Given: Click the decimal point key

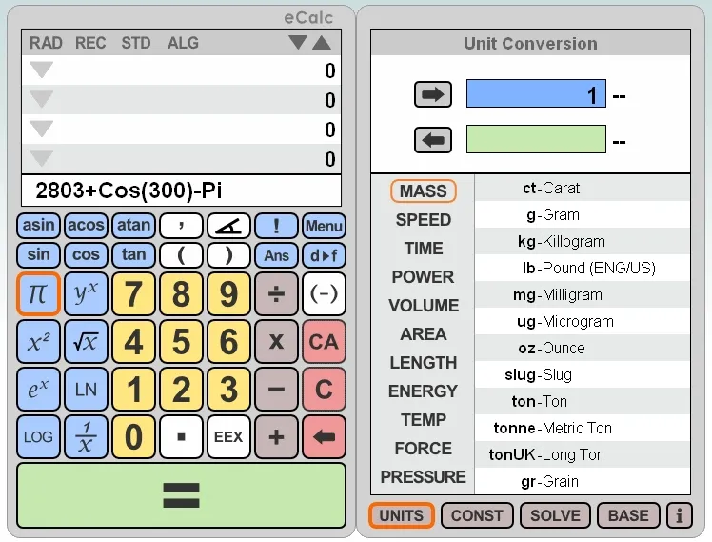Looking at the screenshot, I should click(x=181, y=437).
